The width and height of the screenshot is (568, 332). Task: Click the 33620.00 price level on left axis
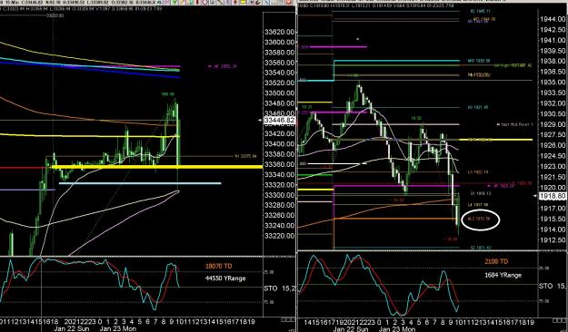(279, 32)
